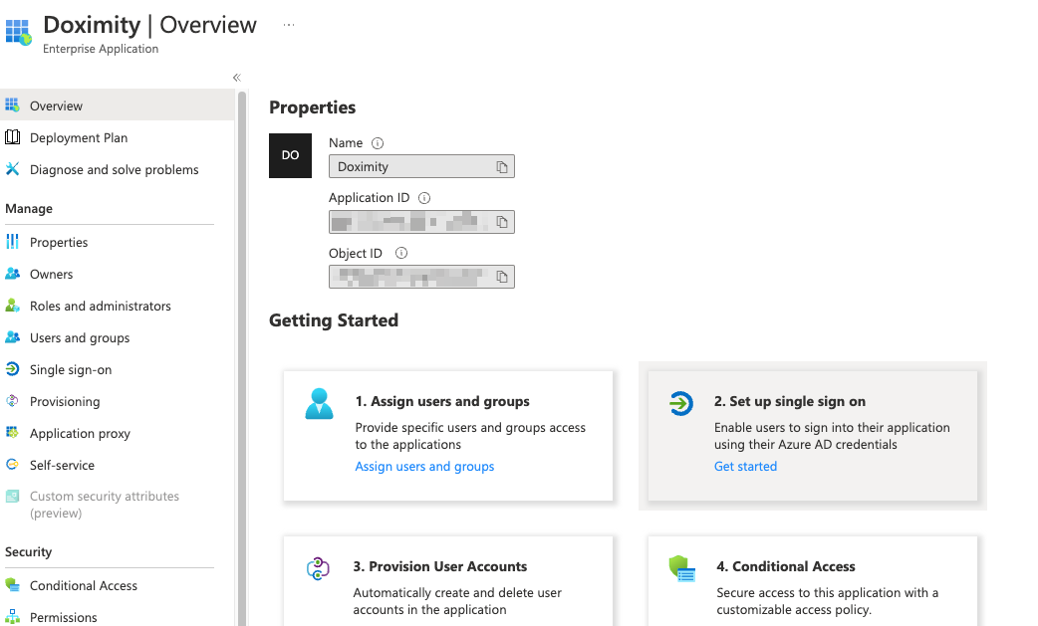
Task: Click the '2. Set up single sign on' heading
Action: tap(789, 401)
